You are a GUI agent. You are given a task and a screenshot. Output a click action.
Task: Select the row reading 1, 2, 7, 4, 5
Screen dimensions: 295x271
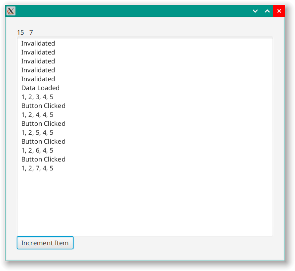[145, 168]
